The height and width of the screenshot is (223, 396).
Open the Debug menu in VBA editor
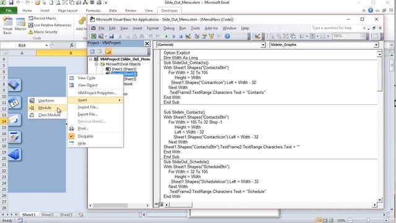point(169,28)
